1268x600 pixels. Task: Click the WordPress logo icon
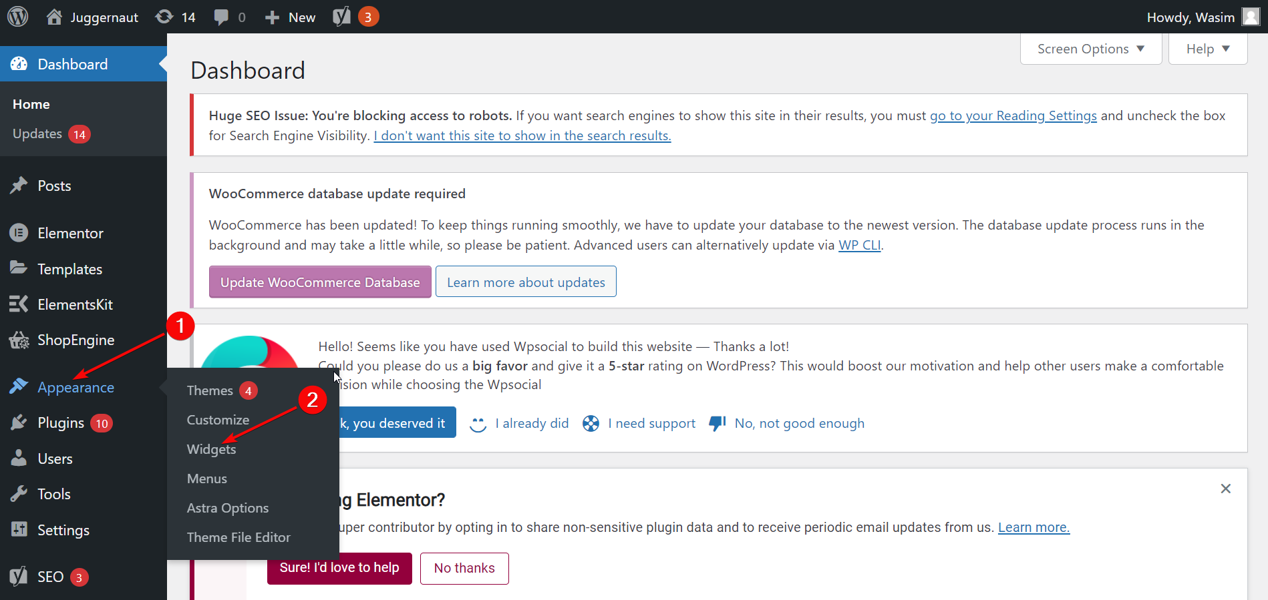tap(18, 17)
